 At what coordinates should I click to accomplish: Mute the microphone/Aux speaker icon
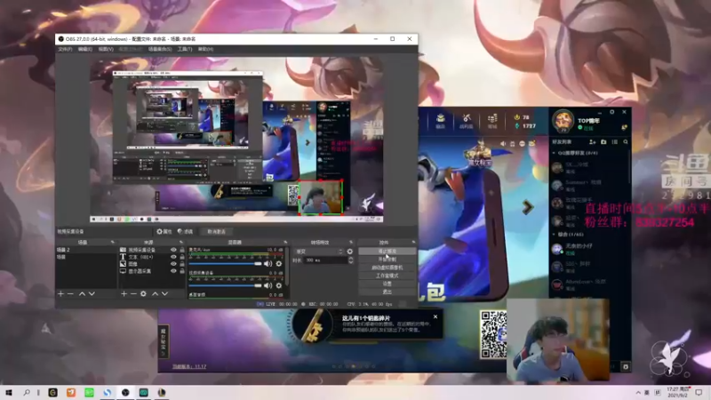(x=268, y=263)
